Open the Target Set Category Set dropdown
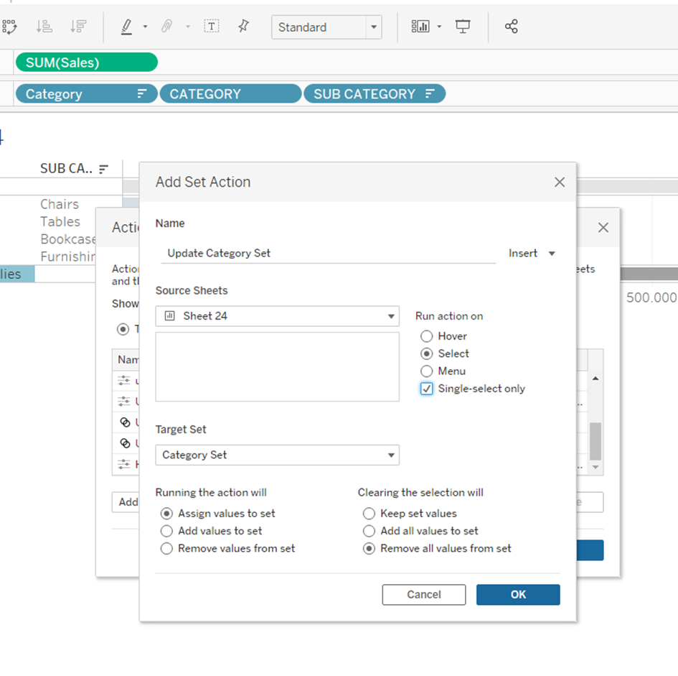The image size is (678, 676). 391,455
